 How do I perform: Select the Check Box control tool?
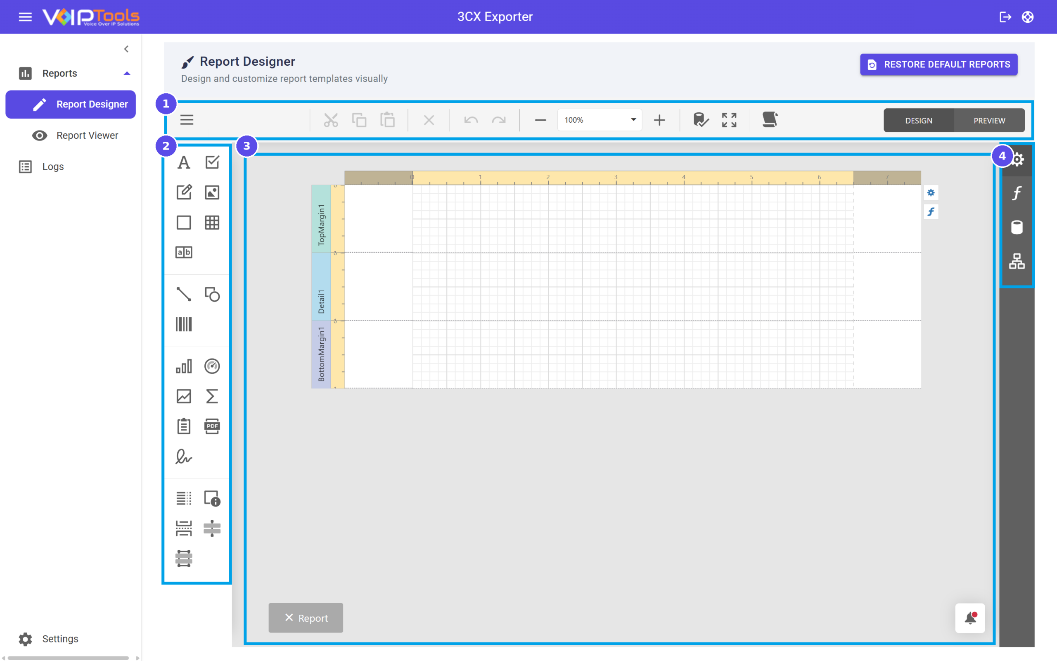pyautogui.click(x=212, y=163)
